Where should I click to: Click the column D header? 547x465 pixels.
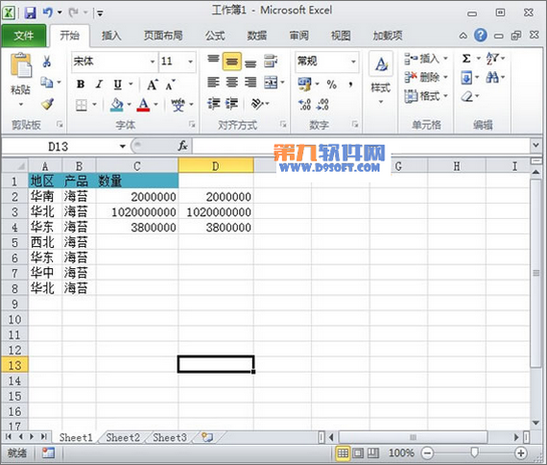216,166
